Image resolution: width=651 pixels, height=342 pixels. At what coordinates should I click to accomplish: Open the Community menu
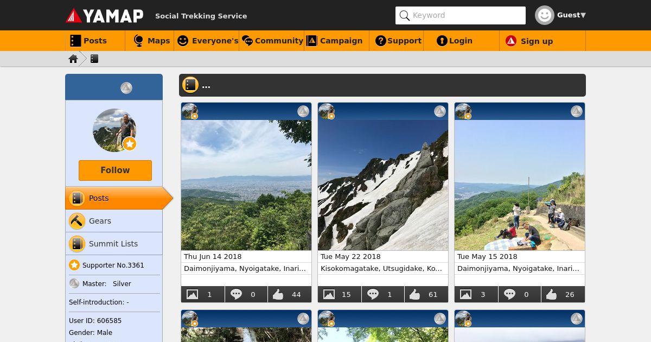click(272, 41)
